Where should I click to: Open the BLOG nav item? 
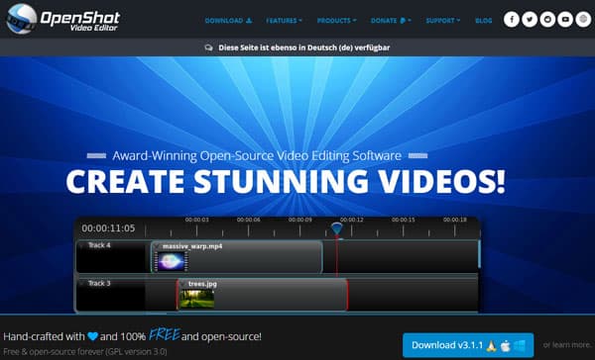tap(484, 21)
